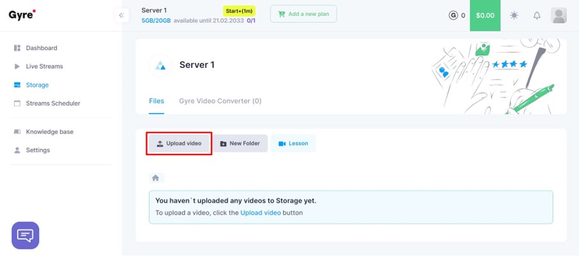Click the Gyre logo
Image resolution: width=579 pixels, height=259 pixels.
click(22, 15)
